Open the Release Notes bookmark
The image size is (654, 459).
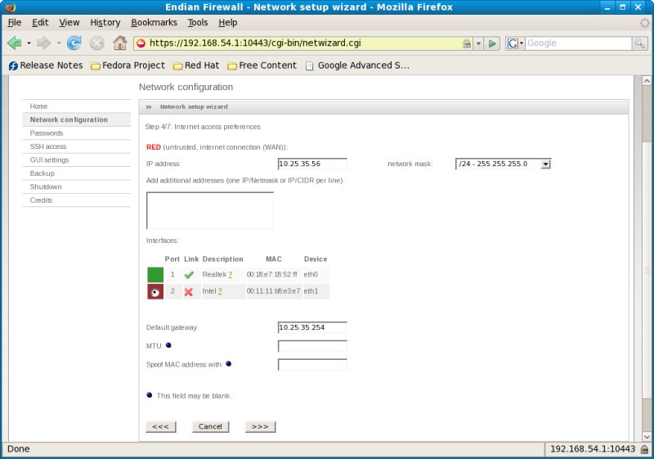pyautogui.click(x=46, y=65)
